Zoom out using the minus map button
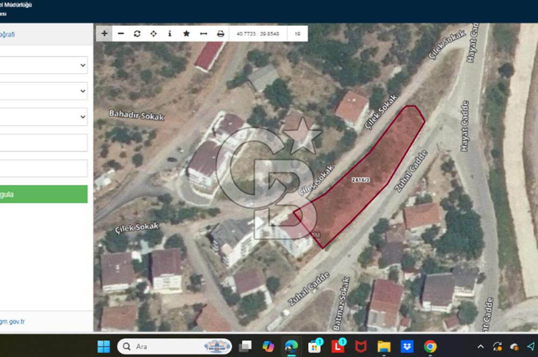The image size is (538, 357). point(121,33)
